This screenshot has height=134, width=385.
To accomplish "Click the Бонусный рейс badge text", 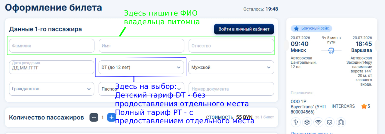I will click(315, 28).
